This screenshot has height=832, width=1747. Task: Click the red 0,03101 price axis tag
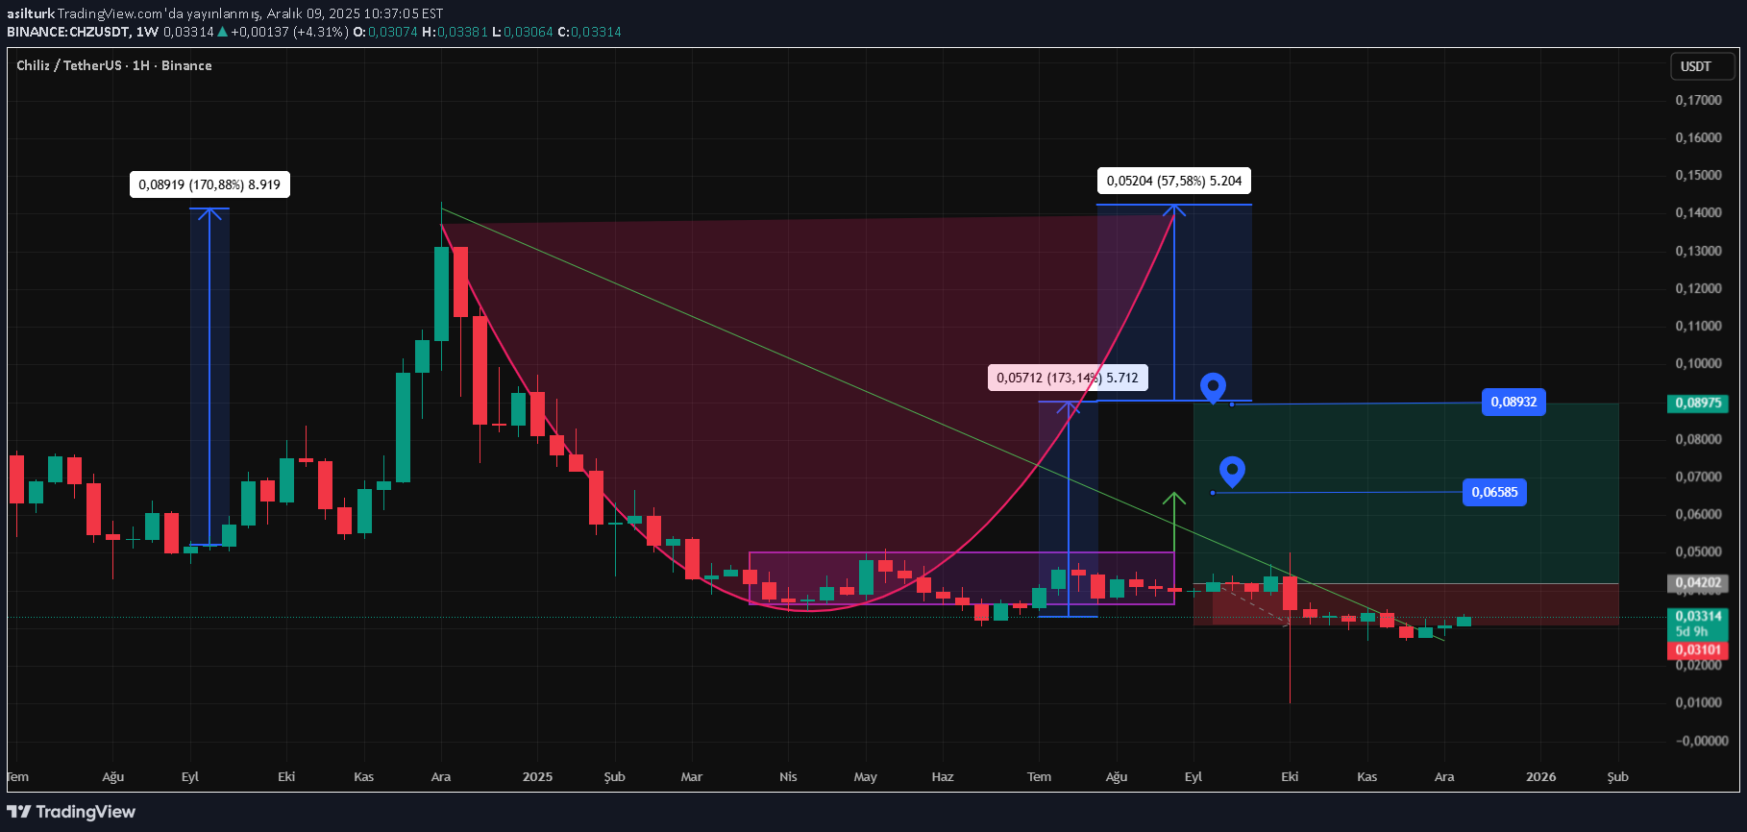(x=1698, y=650)
